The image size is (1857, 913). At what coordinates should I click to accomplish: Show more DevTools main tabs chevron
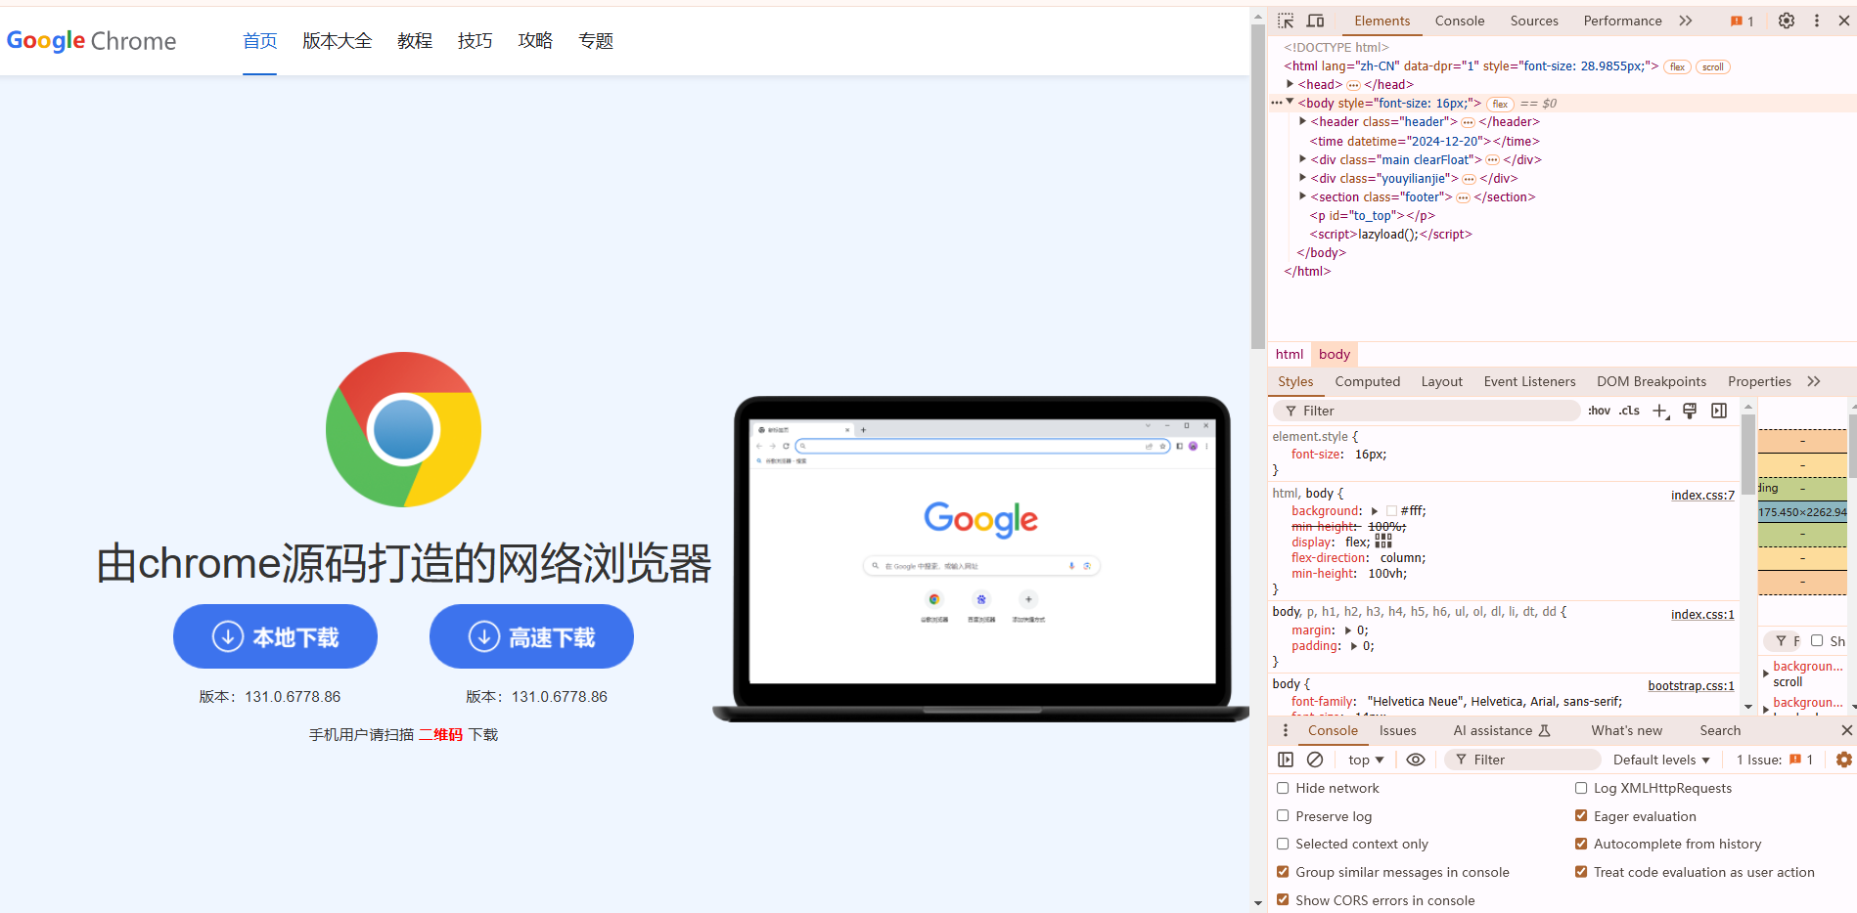pyautogui.click(x=1686, y=21)
